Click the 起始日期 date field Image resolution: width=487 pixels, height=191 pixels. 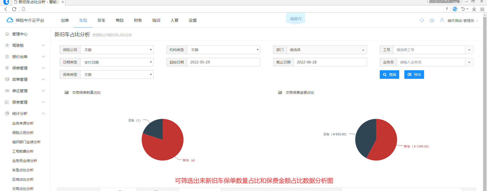coord(223,62)
